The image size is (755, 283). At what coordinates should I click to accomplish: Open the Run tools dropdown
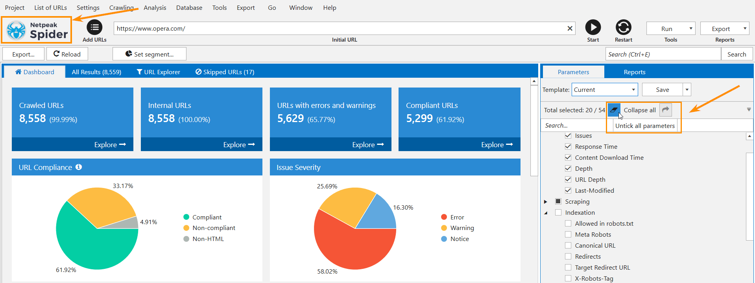(671, 29)
